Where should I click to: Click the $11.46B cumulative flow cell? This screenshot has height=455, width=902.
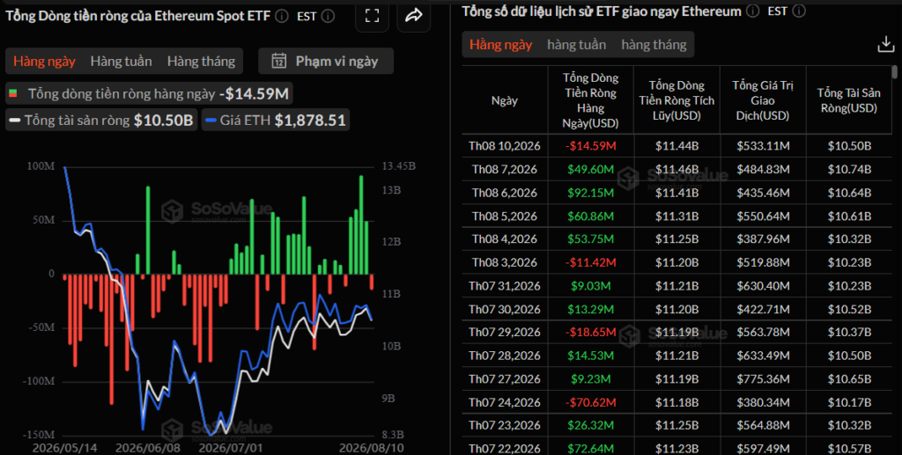coord(676,170)
